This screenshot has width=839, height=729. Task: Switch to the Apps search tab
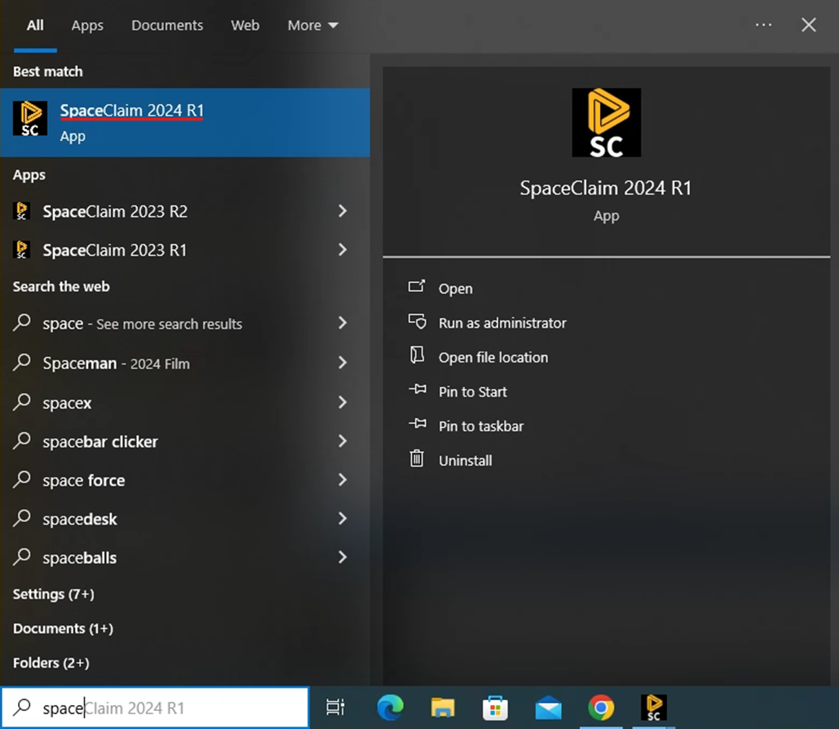87,25
